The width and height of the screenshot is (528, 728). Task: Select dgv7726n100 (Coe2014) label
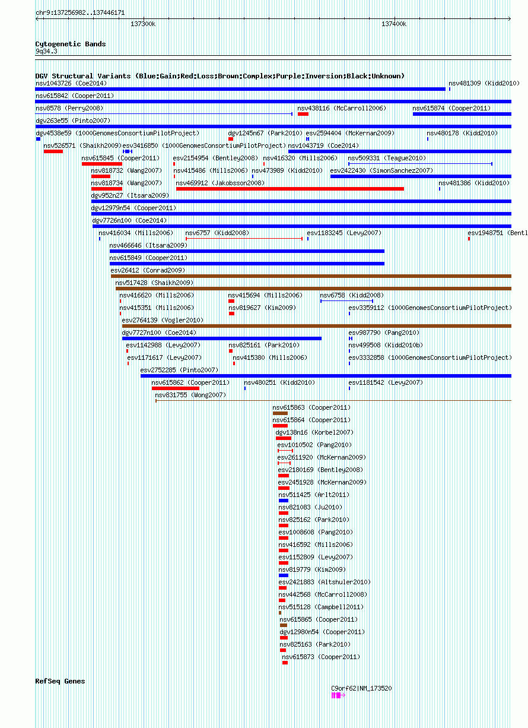[130, 221]
